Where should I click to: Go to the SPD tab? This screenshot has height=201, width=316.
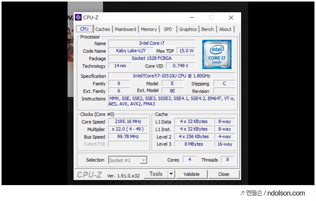(168, 29)
